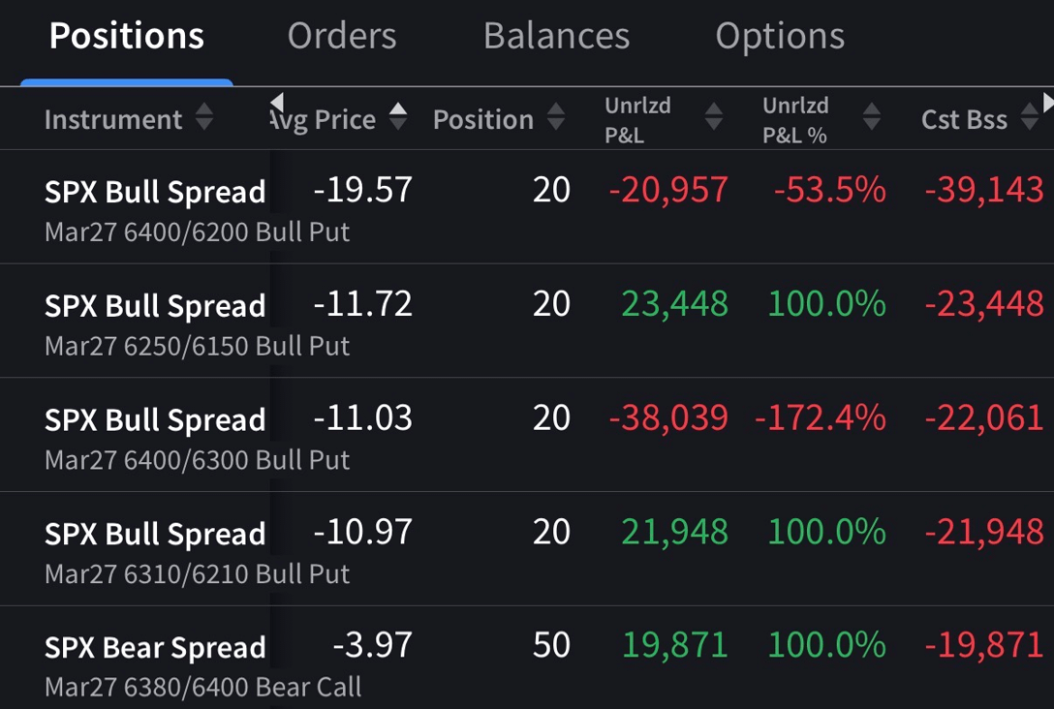Select the Mar27 6250/6150 Bull Put row
Image resolution: width=1054 pixels, height=709 pixels.
click(155, 322)
